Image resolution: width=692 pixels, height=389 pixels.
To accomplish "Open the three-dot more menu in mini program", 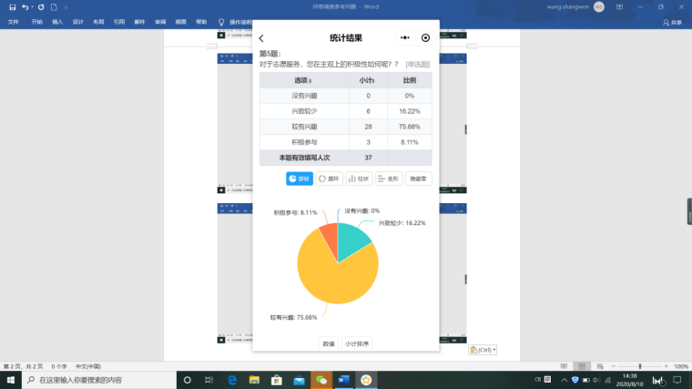I will point(404,38).
